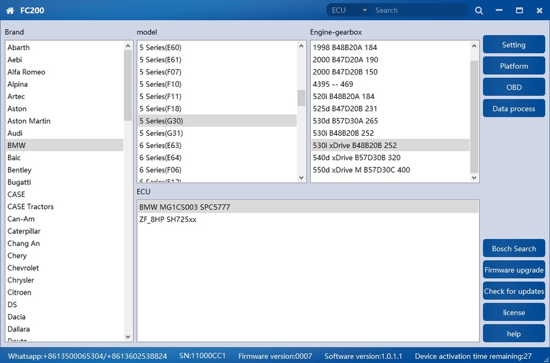Select 540d xDrive B57D30B 320 engine
Image resolution: width=550 pixels, height=363 pixels.
coord(356,158)
